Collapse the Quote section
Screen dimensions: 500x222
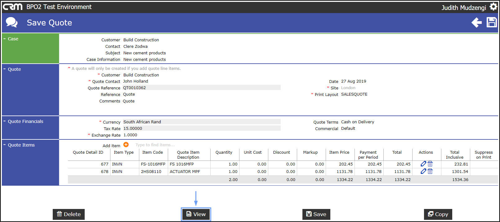click(x=5, y=69)
